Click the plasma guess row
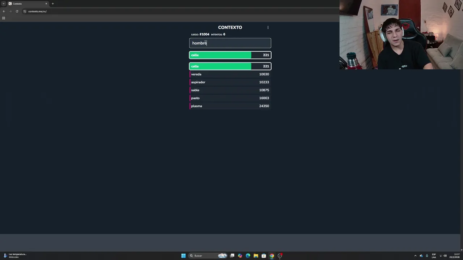 coord(230,106)
